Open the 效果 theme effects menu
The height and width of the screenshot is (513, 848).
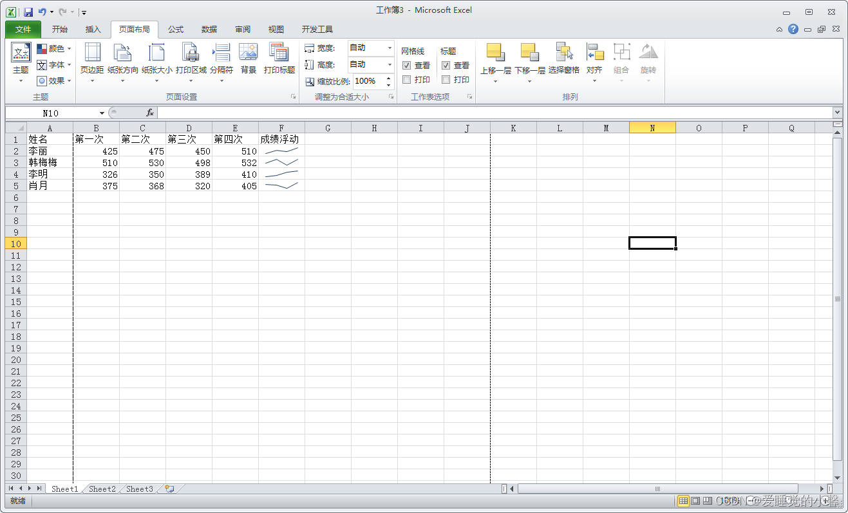(x=54, y=81)
